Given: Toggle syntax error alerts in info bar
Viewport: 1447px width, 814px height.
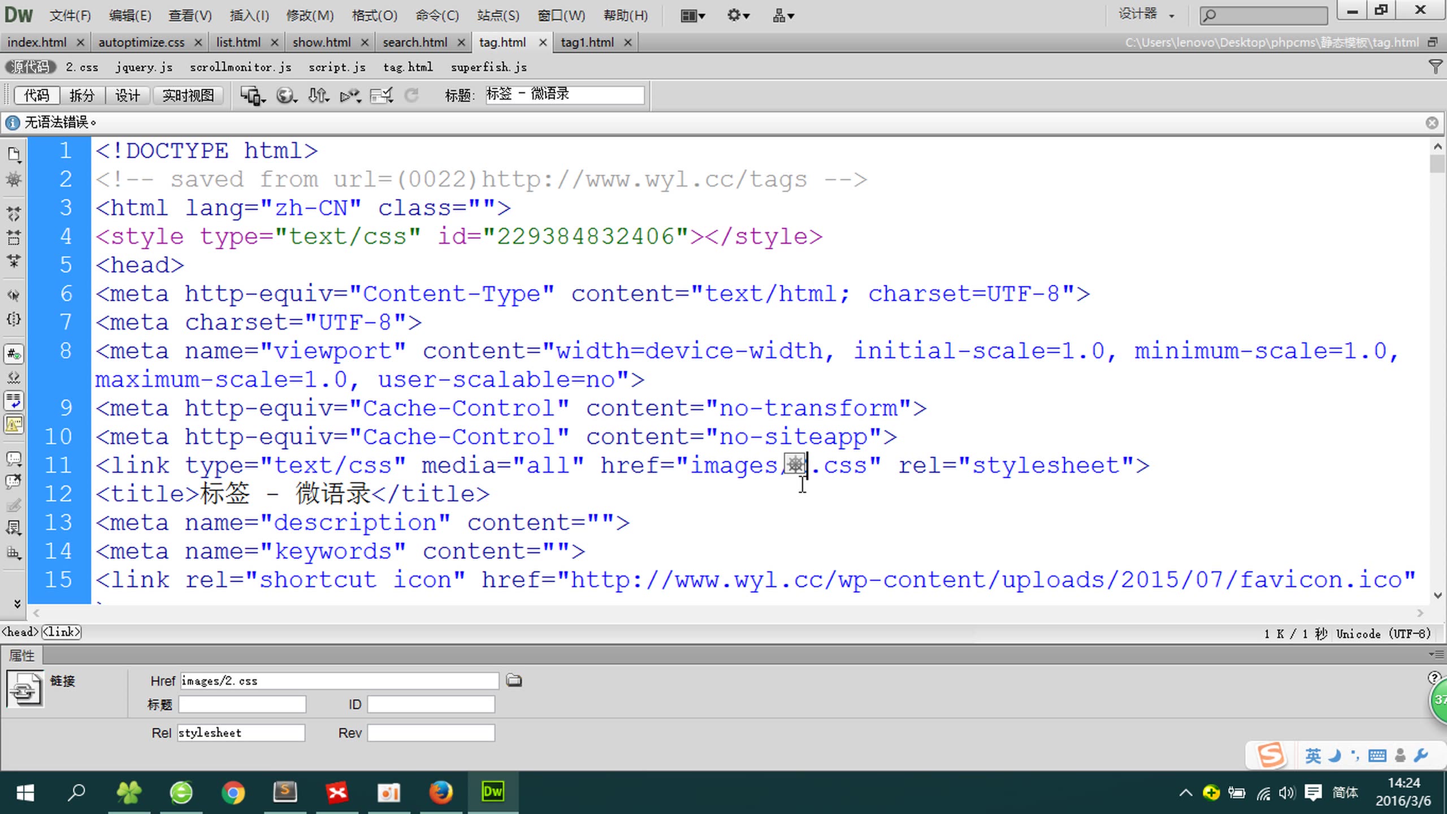Looking at the screenshot, I should 14,424.
